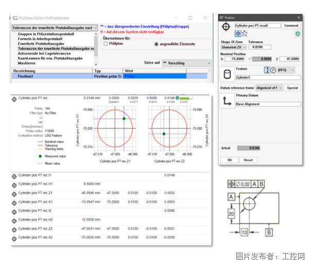Screen dimensions: 309x264
Task: Click the Comment button
Action: [291, 25]
